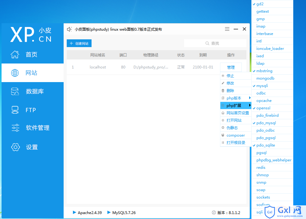The width and height of the screenshot is (306, 219).
Task: Open the hamburger menu icon in title bar
Action: click(x=227, y=29)
